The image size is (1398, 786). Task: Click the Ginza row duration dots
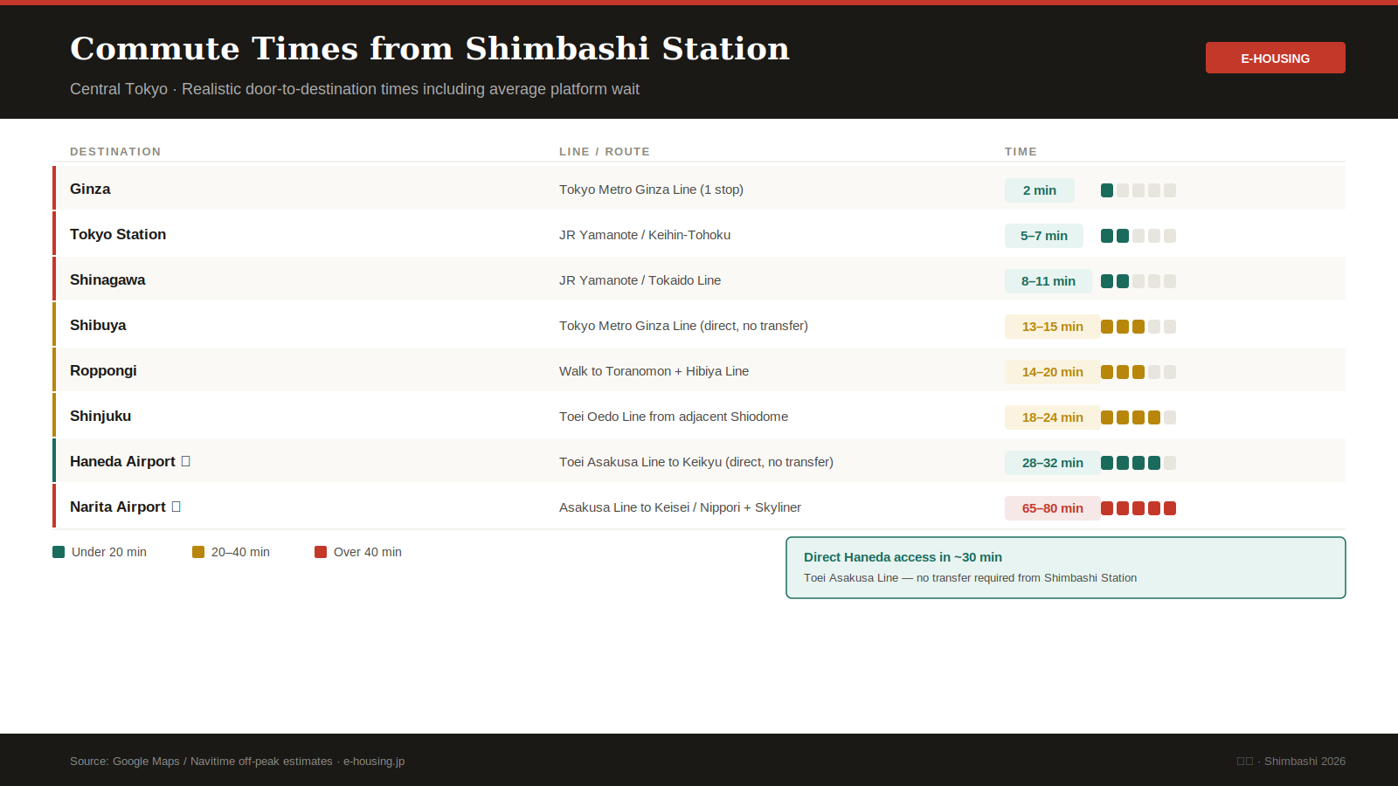point(1138,190)
